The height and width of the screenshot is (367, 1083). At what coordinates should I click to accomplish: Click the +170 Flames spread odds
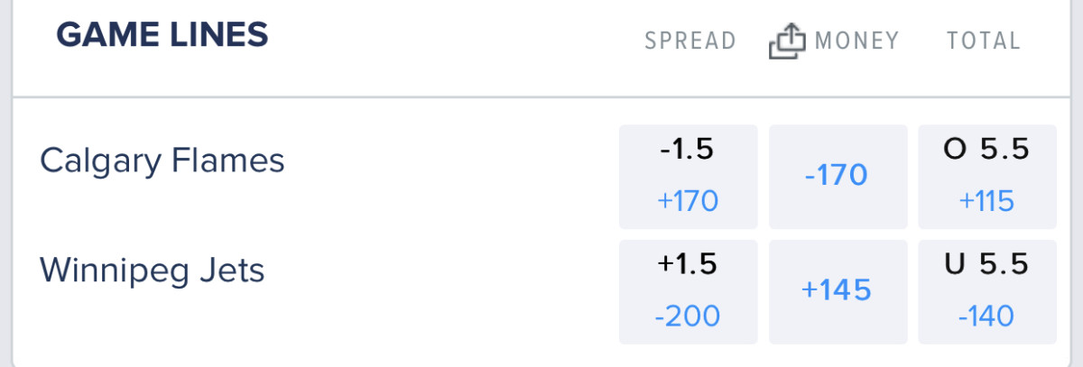coord(688,200)
